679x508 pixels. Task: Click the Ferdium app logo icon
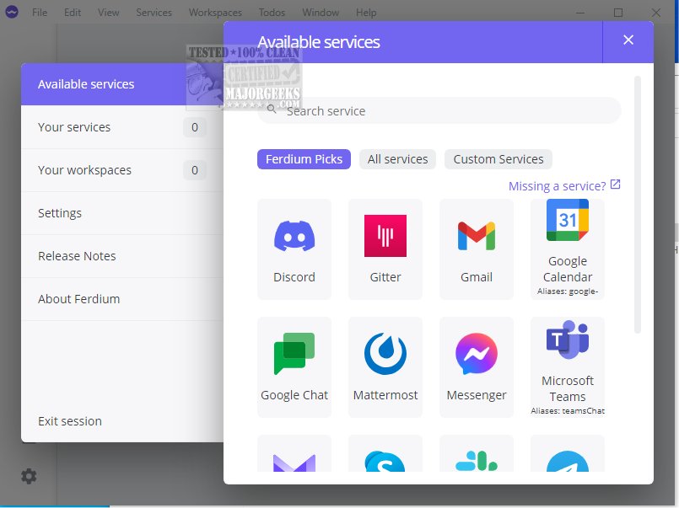click(12, 12)
